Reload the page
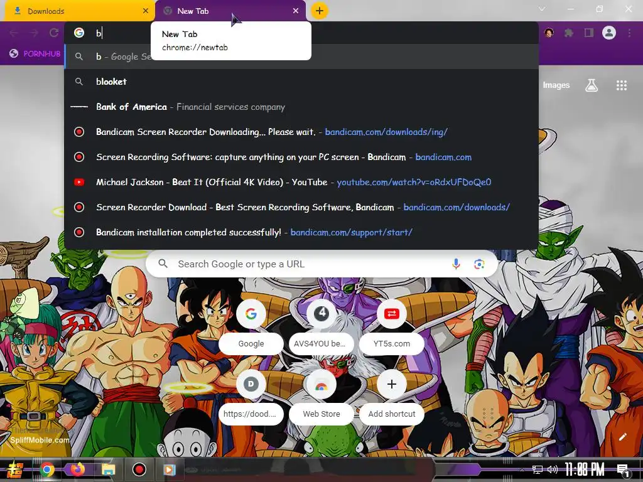The height and width of the screenshot is (482, 643). 54,33
